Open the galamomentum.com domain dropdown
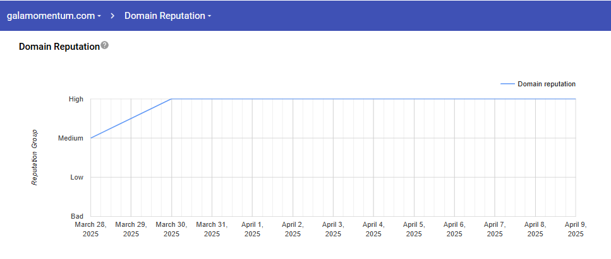The height and width of the screenshot is (259, 611). point(54,16)
